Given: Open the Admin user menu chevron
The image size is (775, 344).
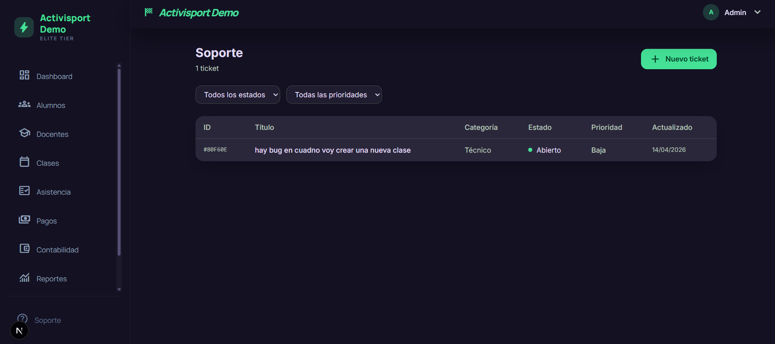Looking at the screenshot, I should click(757, 12).
